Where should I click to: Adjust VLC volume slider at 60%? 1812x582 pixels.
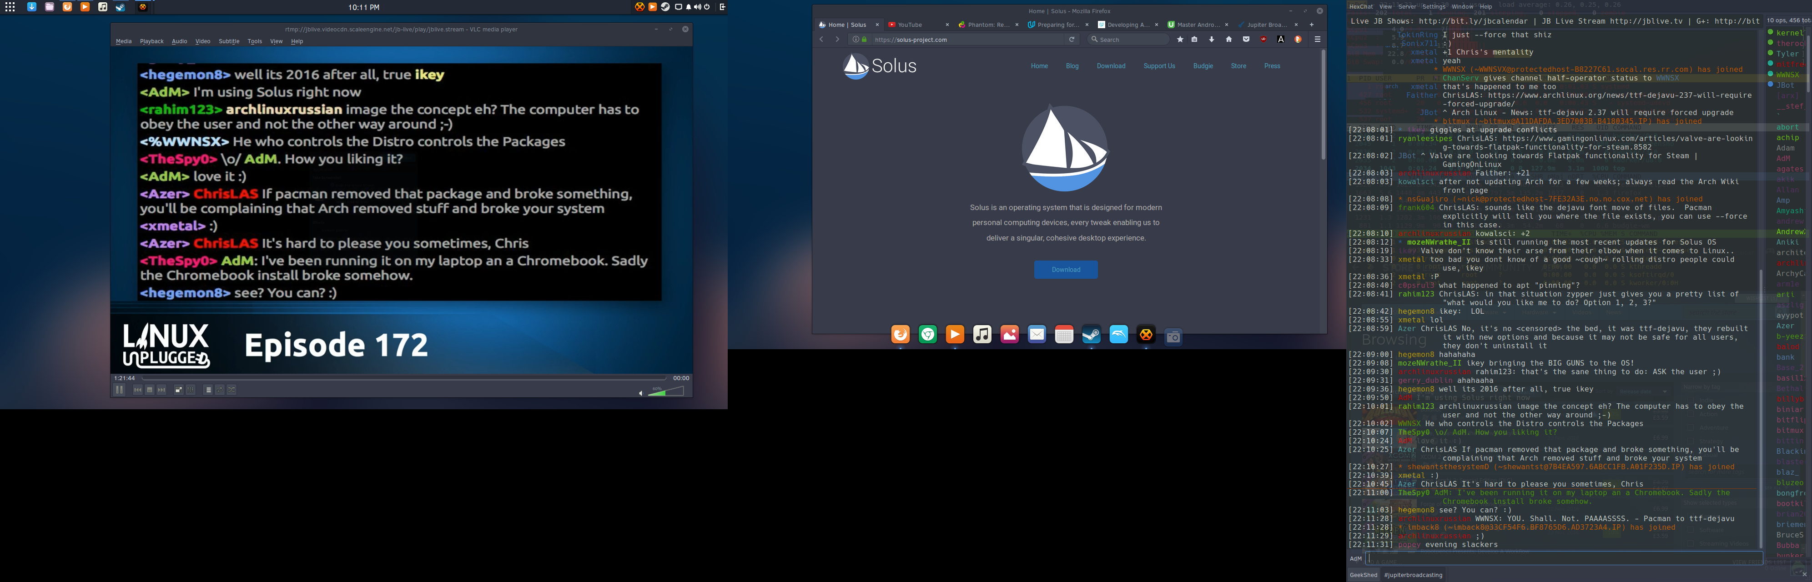tap(665, 391)
